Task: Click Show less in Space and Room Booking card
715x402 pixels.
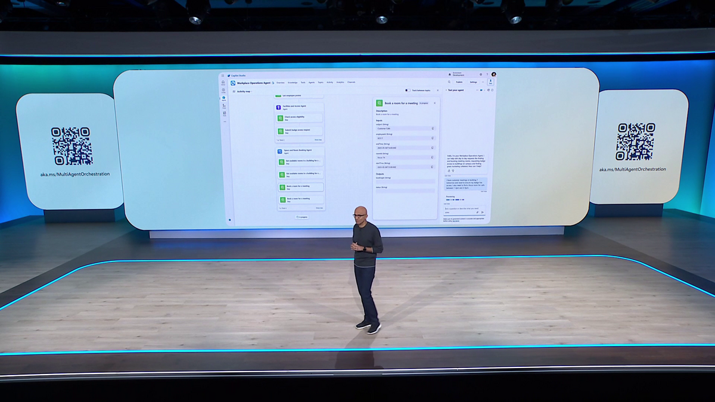Action: coord(319,208)
